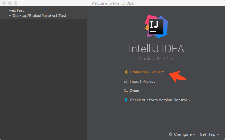Viewport: 225px width, 140px height.
Task: Close the Welcome to IntelliJ IDEA window
Action: [x=4, y=3]
